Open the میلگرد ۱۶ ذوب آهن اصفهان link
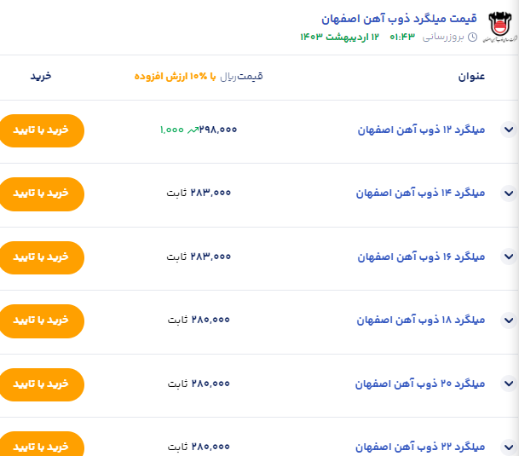Screen dimensions: 519x456 click(420, 257)
